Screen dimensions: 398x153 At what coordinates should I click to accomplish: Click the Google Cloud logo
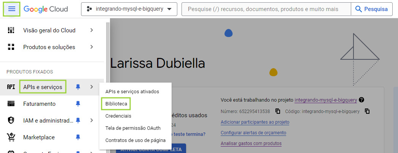[x=46, y=9]
